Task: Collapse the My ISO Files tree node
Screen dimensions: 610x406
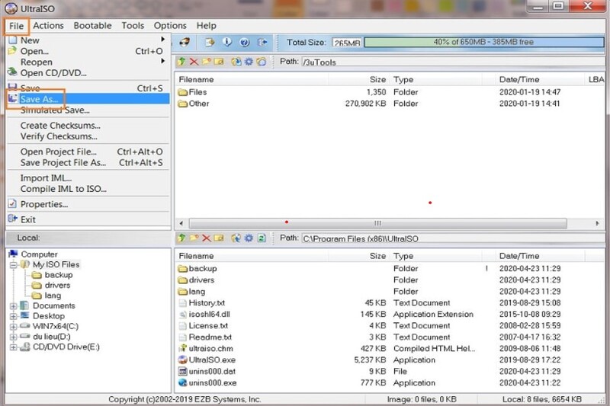Action: coord(14,265)
